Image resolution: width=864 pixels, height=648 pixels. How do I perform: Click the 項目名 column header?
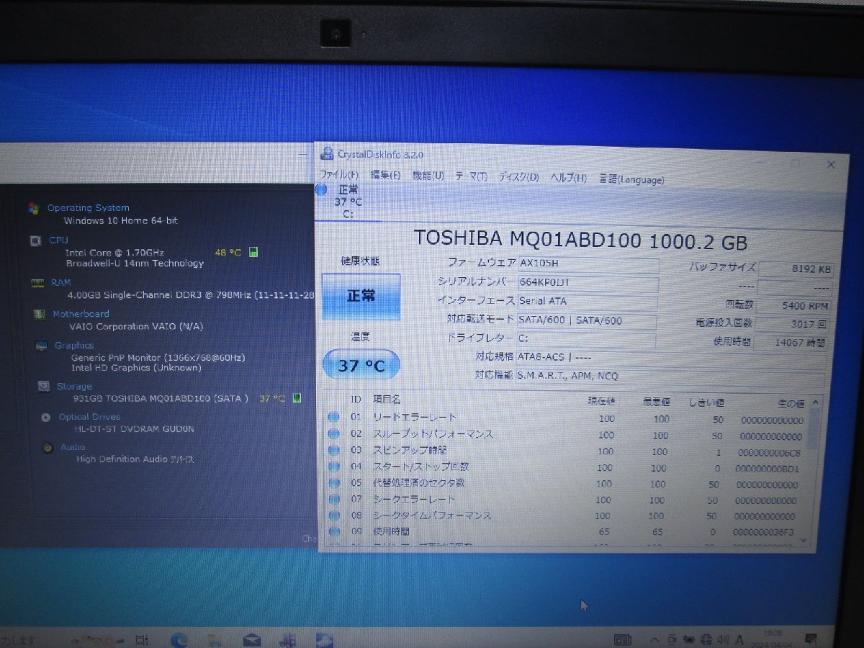pos(387,399)
